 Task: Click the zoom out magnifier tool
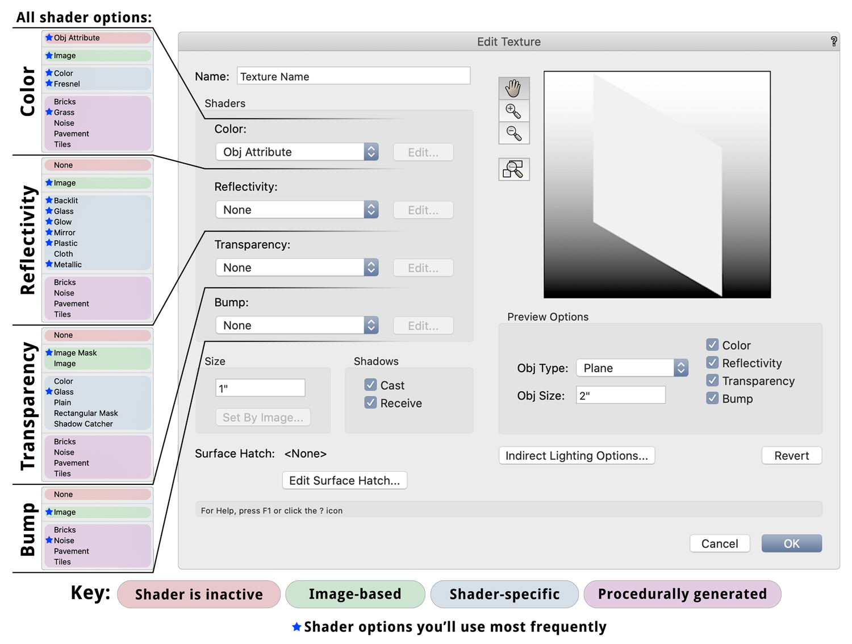[514, 133]
